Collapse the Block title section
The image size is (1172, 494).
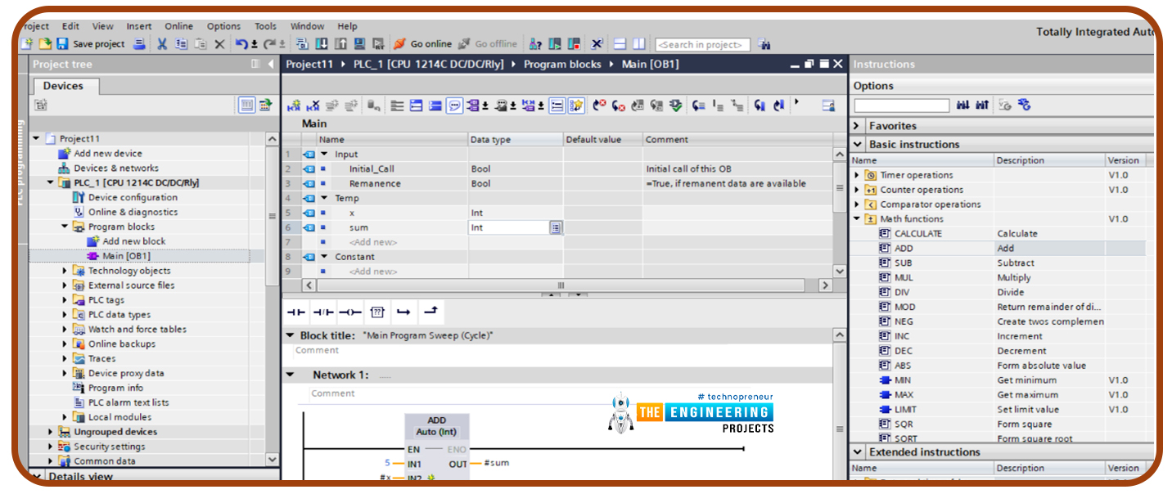click(x=290, y=335)
